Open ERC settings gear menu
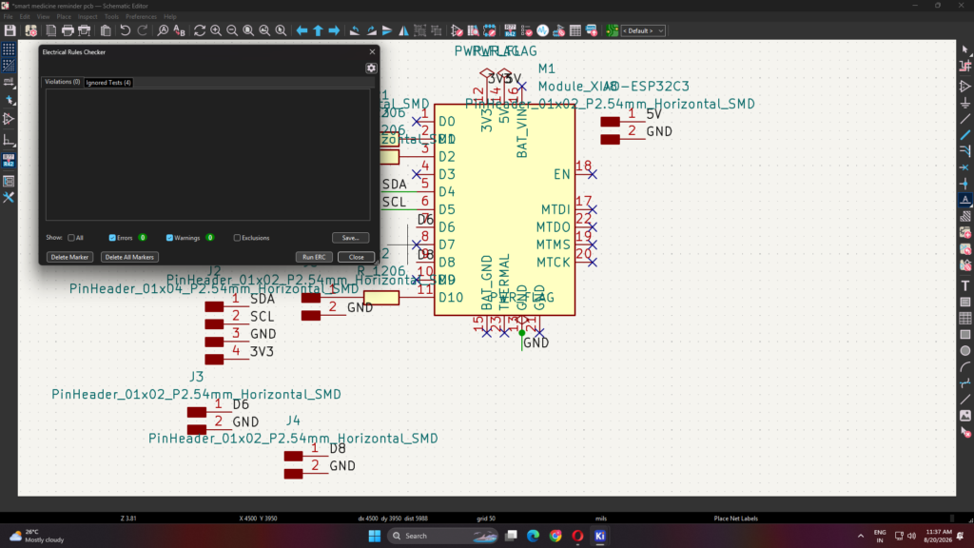The height and width of the screenshot is (548, 974). coord(371,68)
